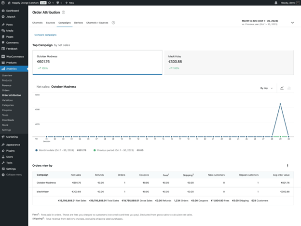Screen dimensions: 301x226
Task: Open Coupons in Analytics submenu
Action: 7,110
